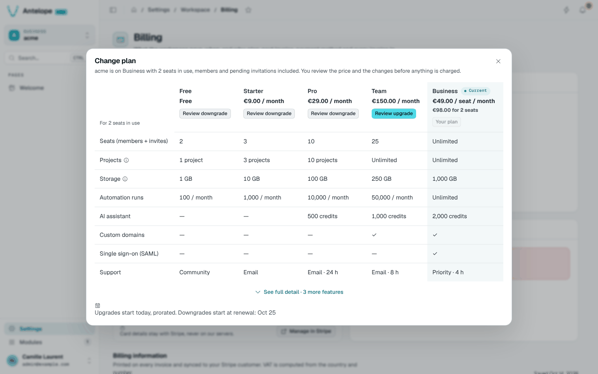Screen dimensions: 598x374
Task: Click 'Single sign-on (SAML)' row label
Action: (129, 254)
